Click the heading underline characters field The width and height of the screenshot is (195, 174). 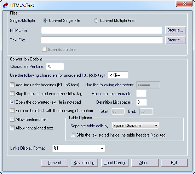coord(148,85)
